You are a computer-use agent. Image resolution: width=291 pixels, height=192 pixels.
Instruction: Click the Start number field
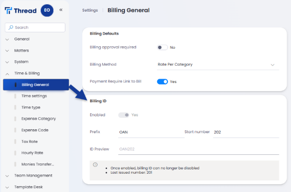click(x=246, y=132)
